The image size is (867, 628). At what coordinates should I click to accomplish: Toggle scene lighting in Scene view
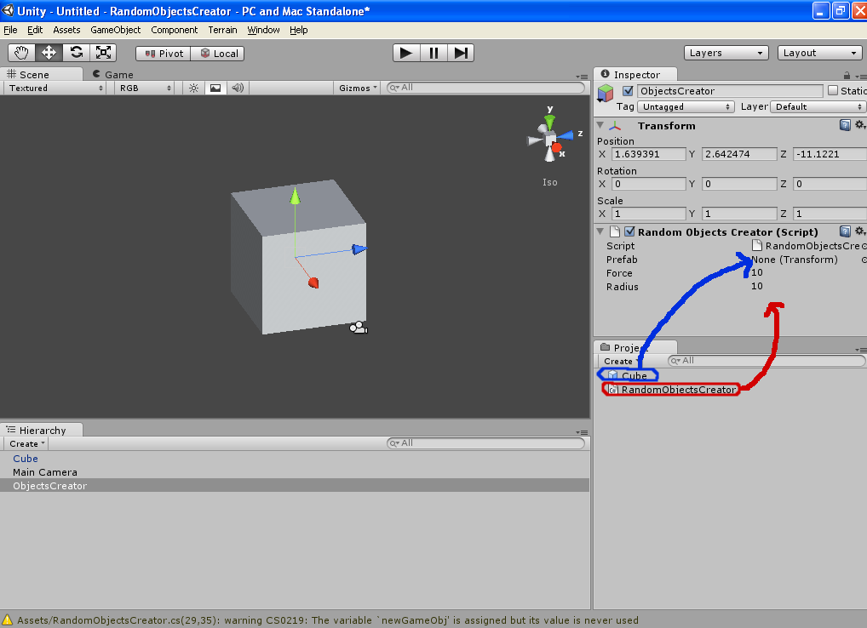[193, 87]
